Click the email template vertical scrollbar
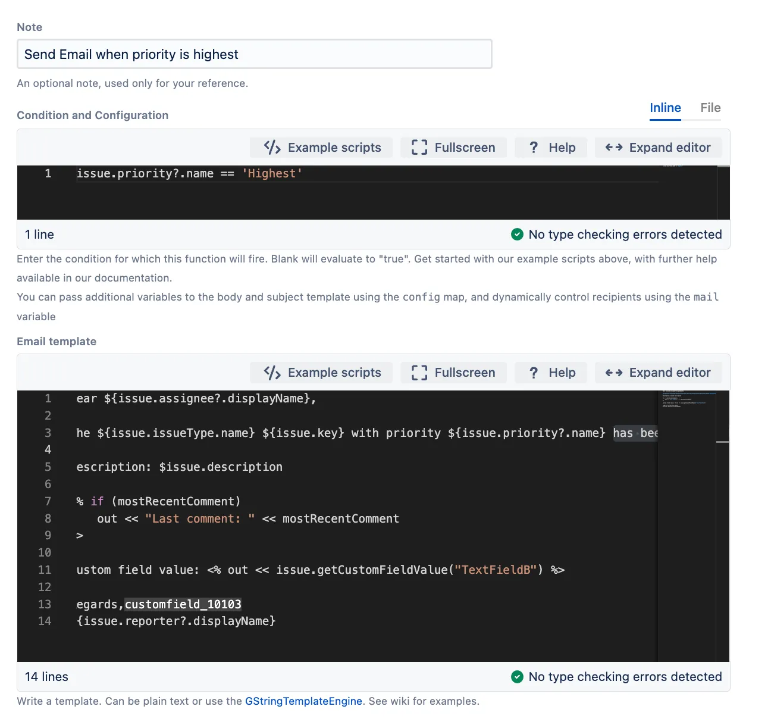This screenshot has width=771, height=725. 723,526
